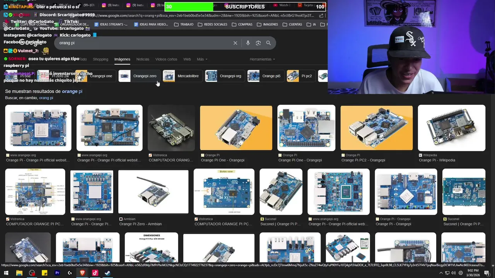495x278 pixels.
Task: Click the corrected 'orange pi' results link
Action: 72,92
